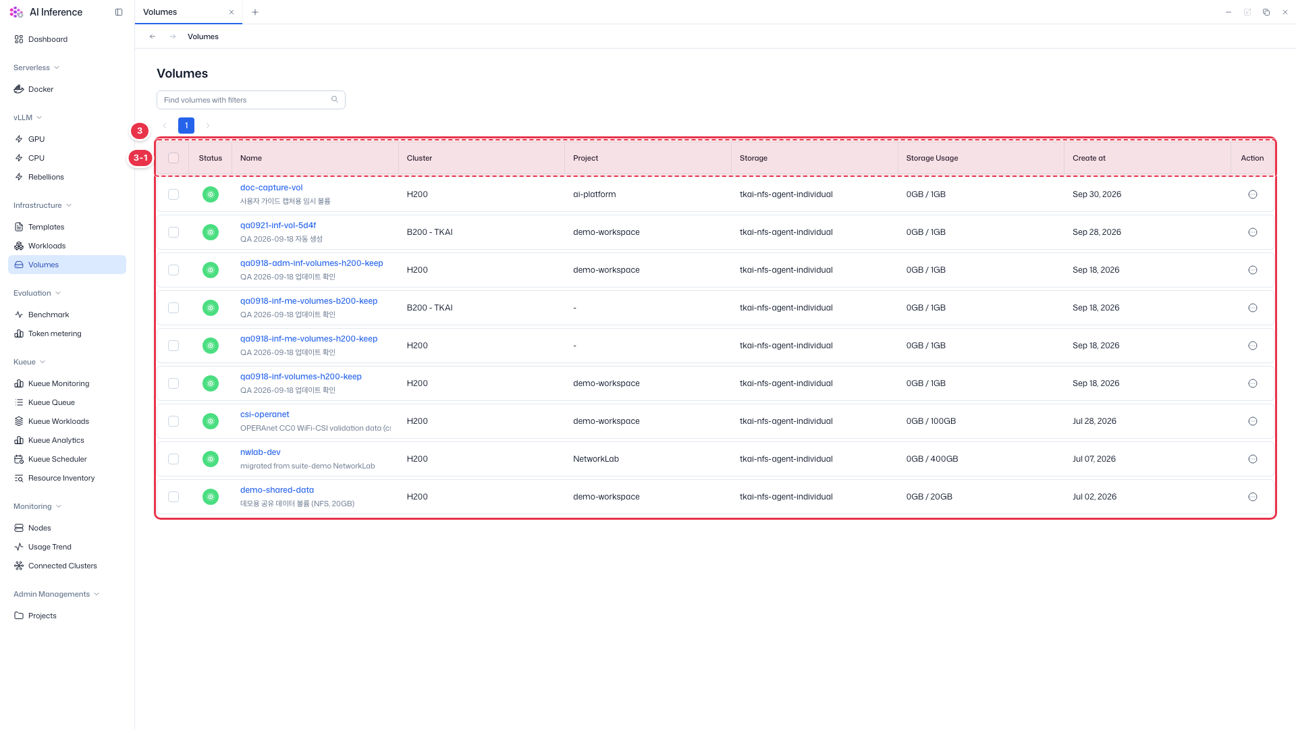Collapse the Infrastructure section
The height and width of the screenshot is (729, 1296).
(x=43, y=205)
